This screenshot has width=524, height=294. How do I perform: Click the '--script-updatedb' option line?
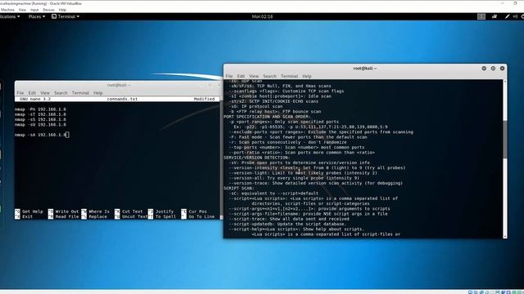[287, 224]
